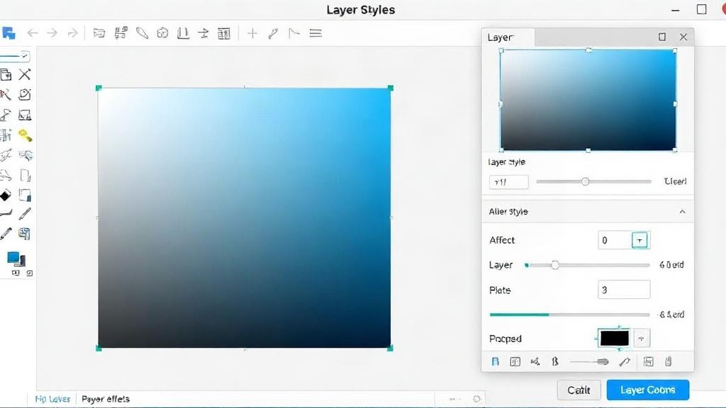Click the Affect value input field

click(x=615, y=240)
